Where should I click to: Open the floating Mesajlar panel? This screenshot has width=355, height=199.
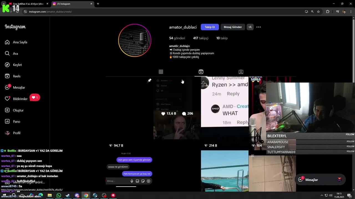(320, 180)
